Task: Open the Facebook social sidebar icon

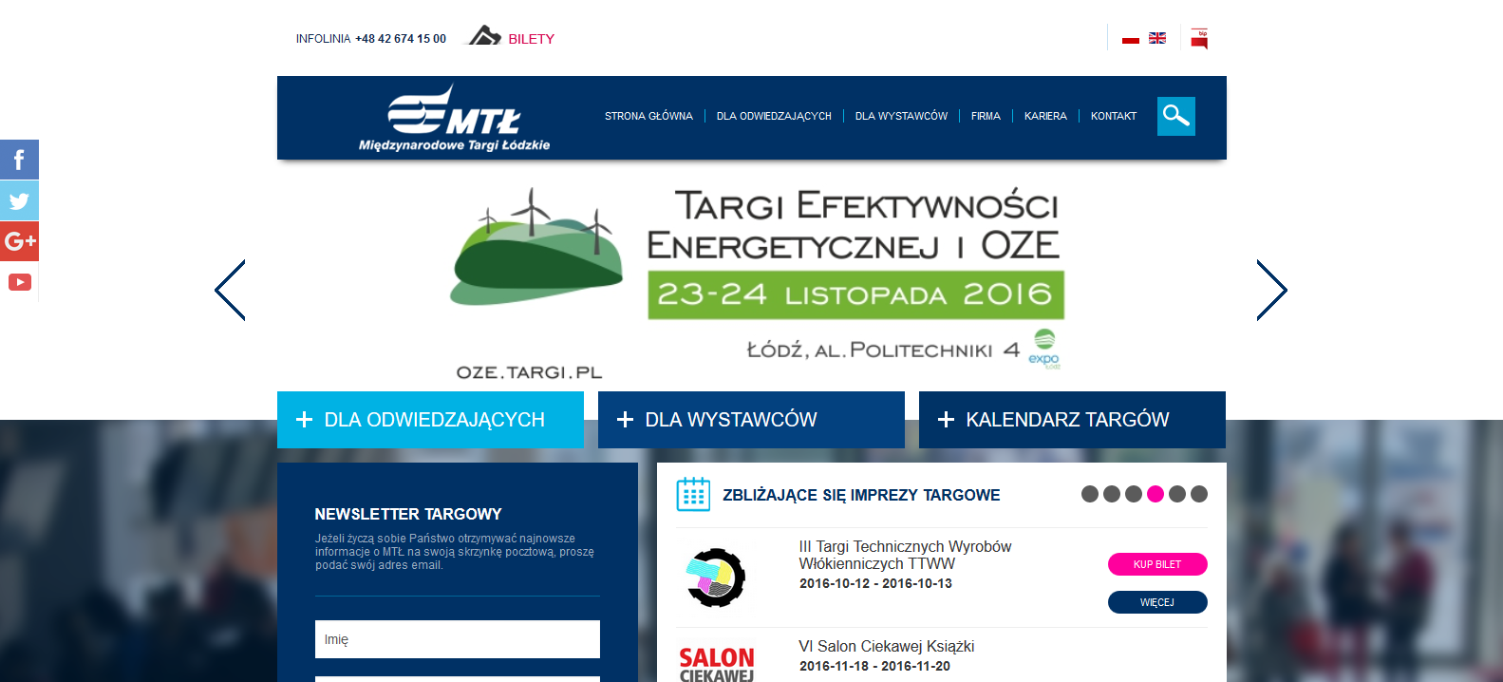Action: click(19, 160)
